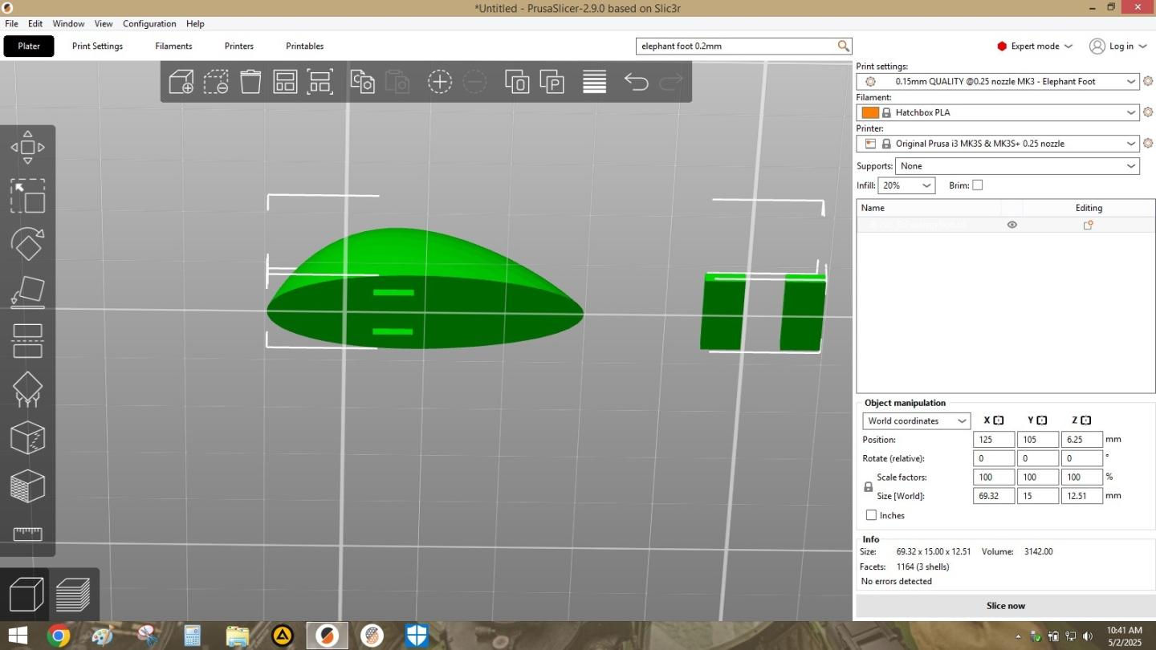Select the Scale tool in left toolbar
The width and height of the screenshot is (1156, 650).
click(x=27, y=196)
